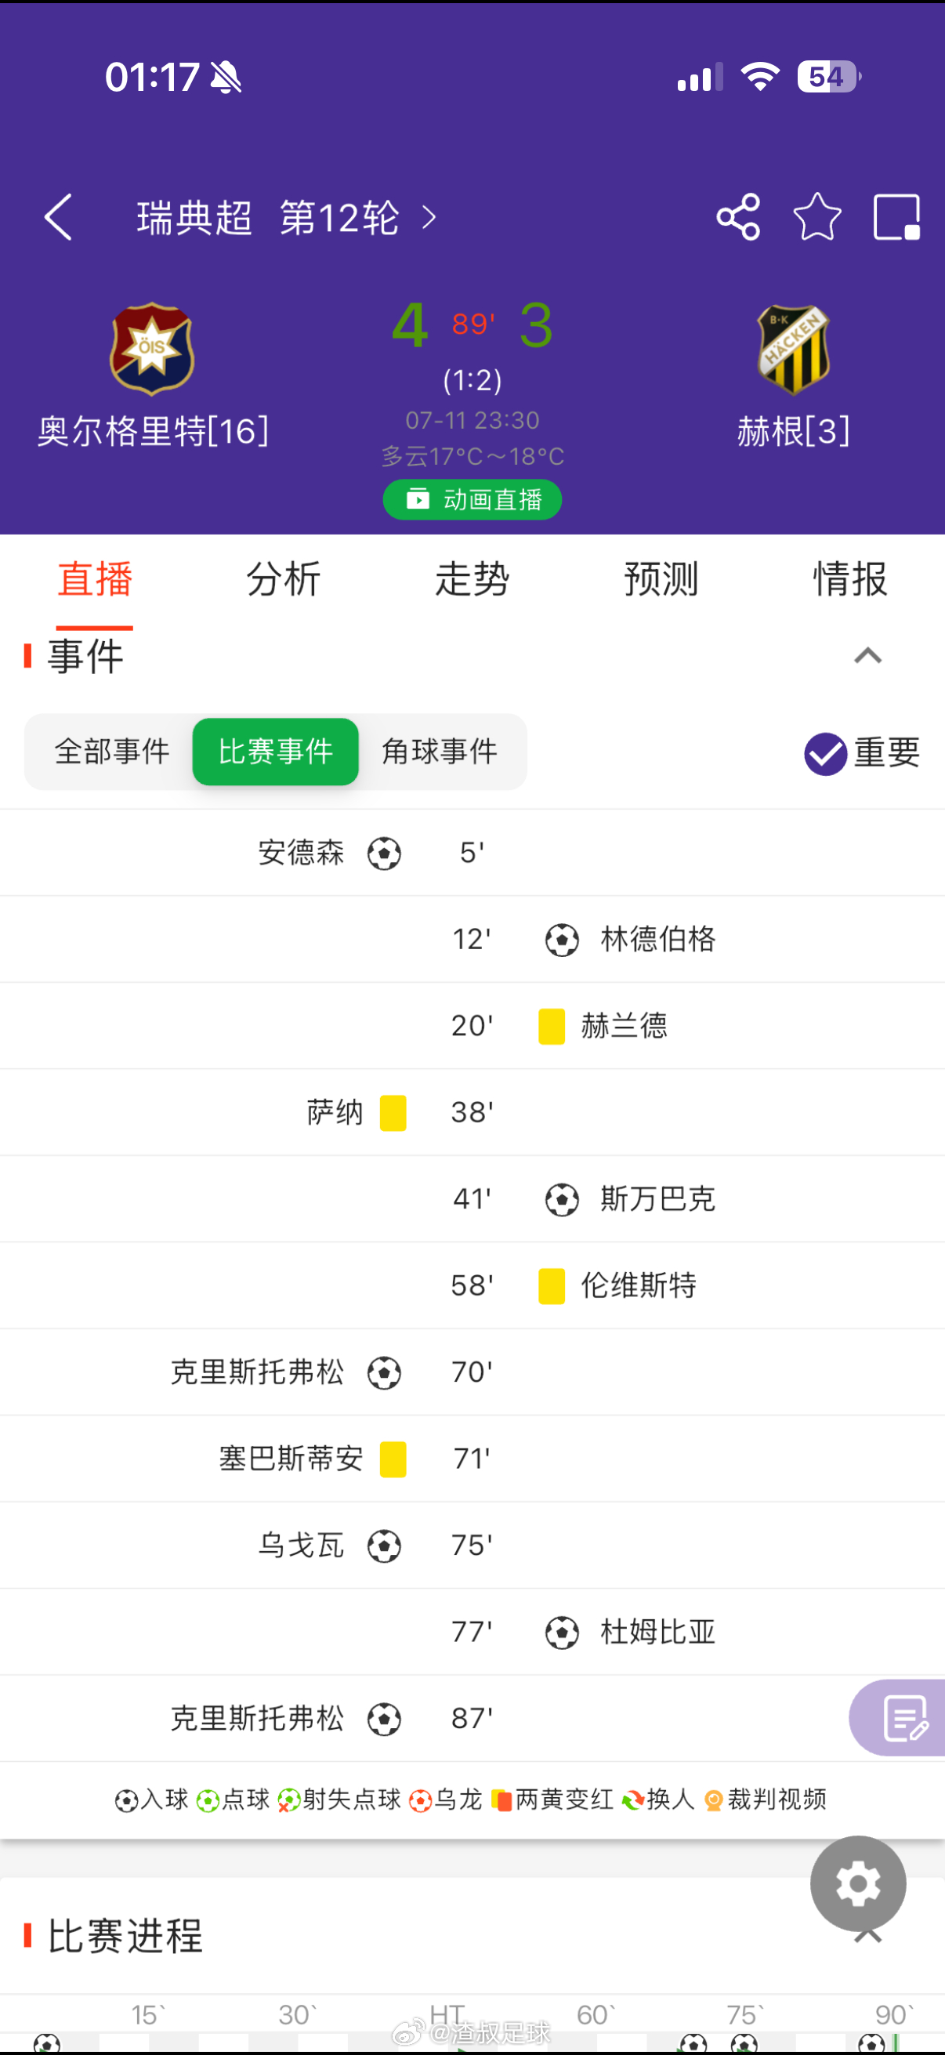
Task: Open round selector arrow after 第12轮
Action: click(429, 218)
